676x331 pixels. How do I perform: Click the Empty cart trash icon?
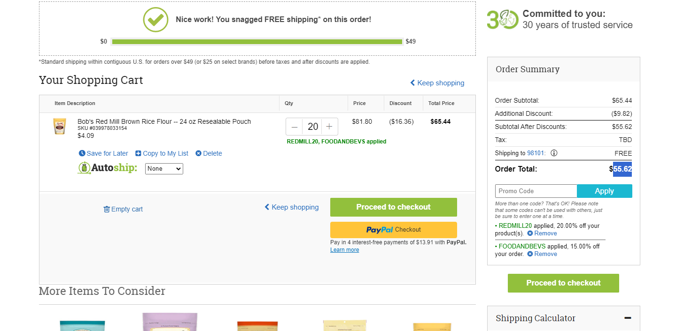pyautogui.click(x=107, y=209)
